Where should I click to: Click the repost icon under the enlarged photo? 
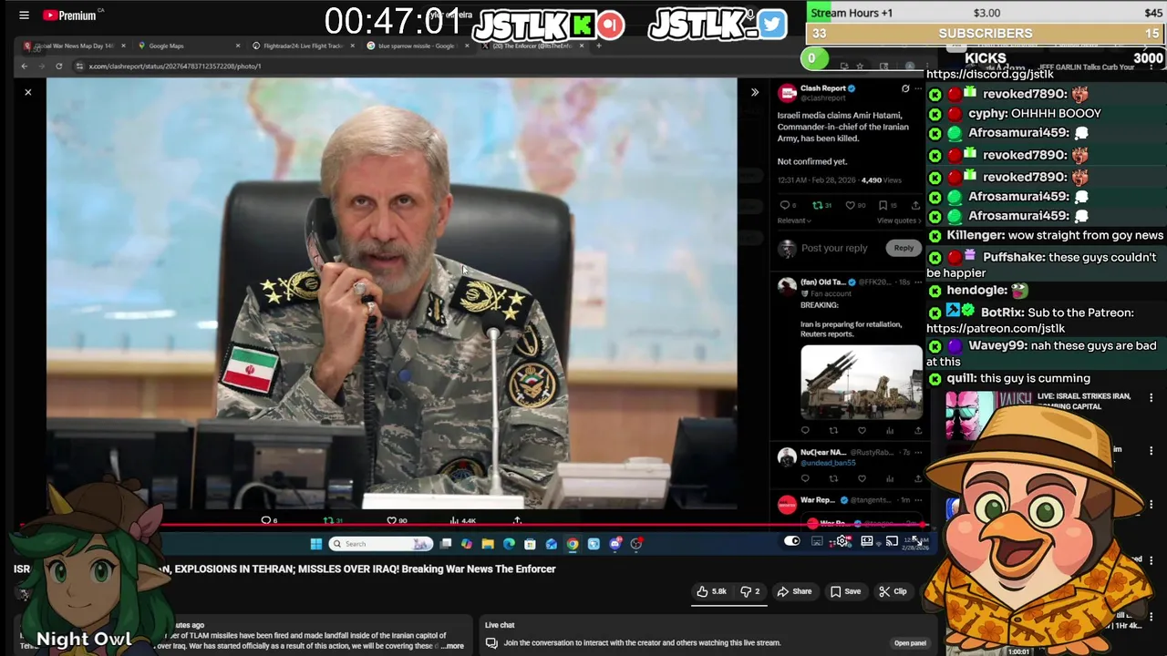(328, 520)
